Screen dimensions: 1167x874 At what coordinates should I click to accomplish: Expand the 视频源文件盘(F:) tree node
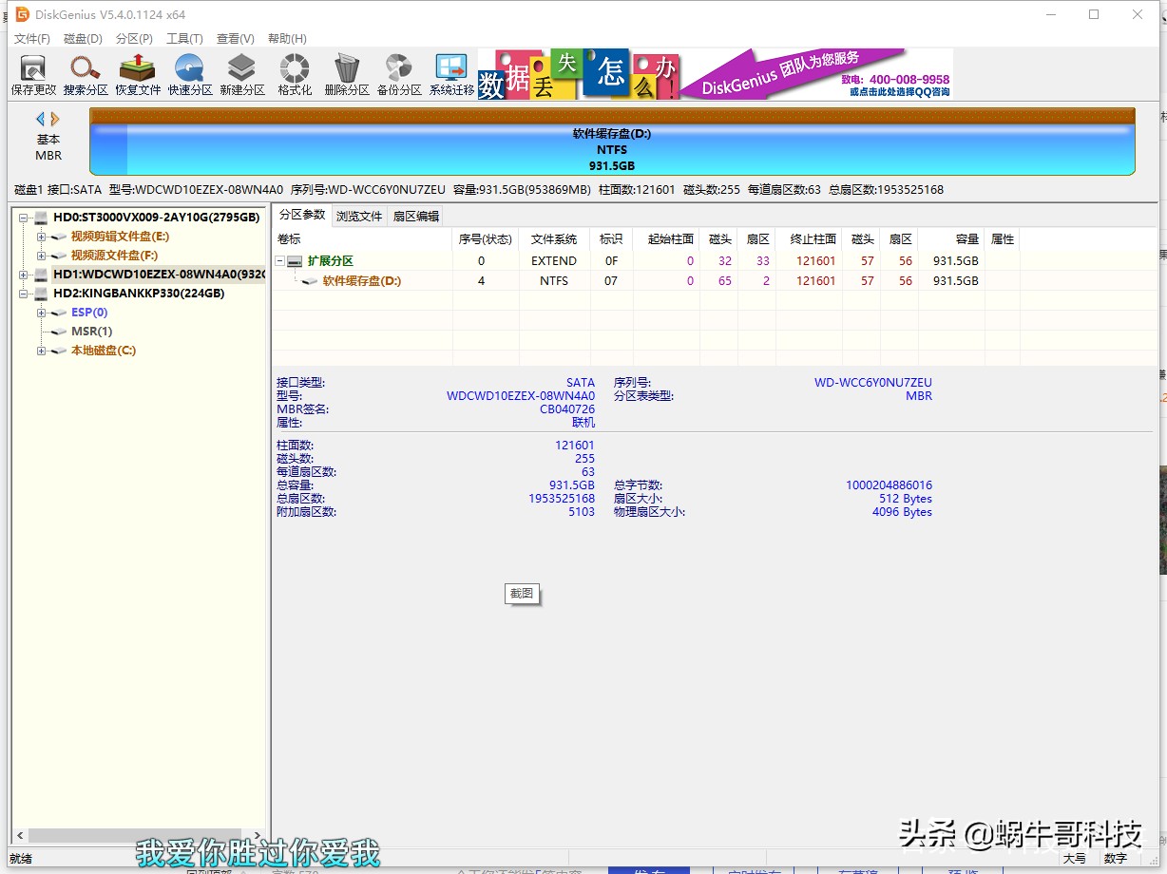pos(41,256)
